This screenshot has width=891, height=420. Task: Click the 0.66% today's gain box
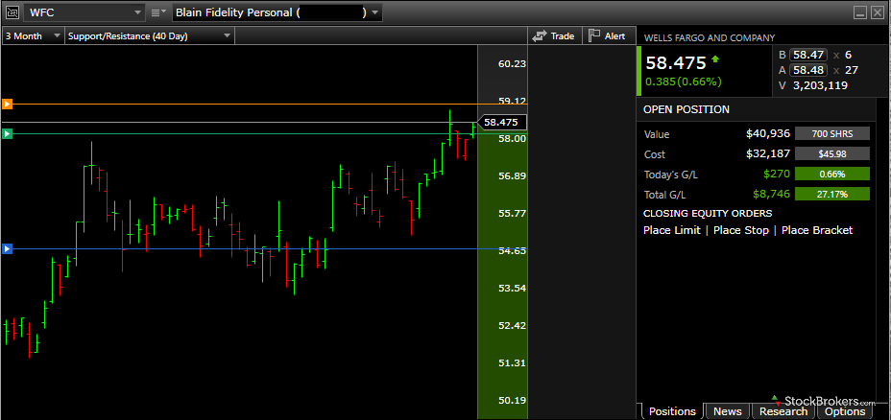click(831, 175)
